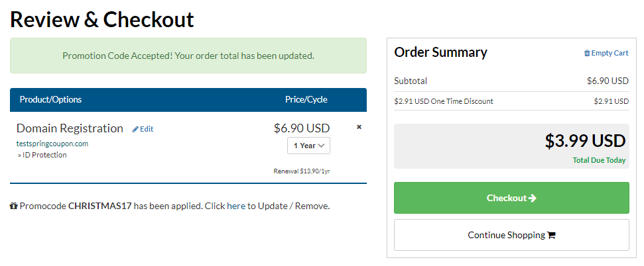Click the Price/Cycle column header

pyautogui.click(x=306, y=100)
